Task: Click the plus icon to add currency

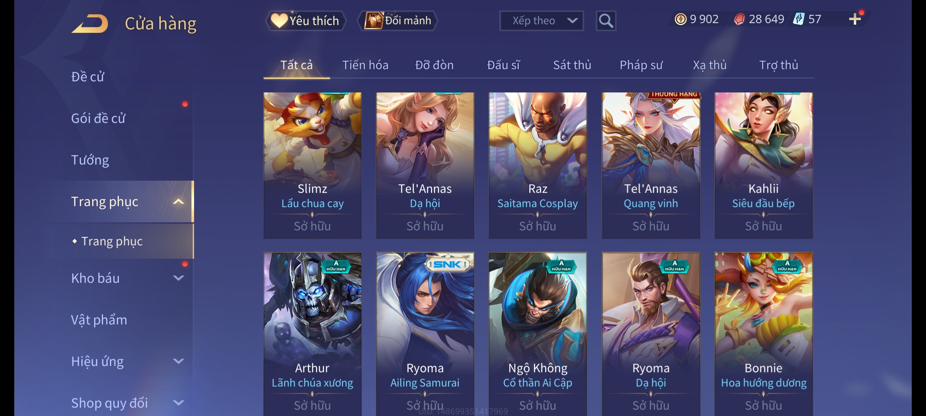Action: coord(855,19)
